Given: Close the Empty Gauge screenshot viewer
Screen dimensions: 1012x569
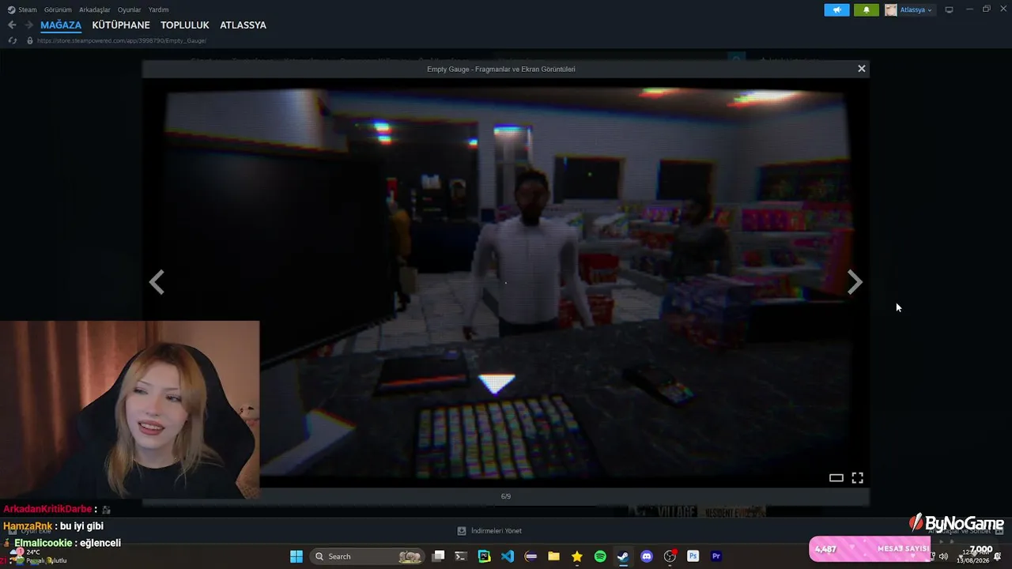Looking at the screenshot, I should click(x=862, y=69).
